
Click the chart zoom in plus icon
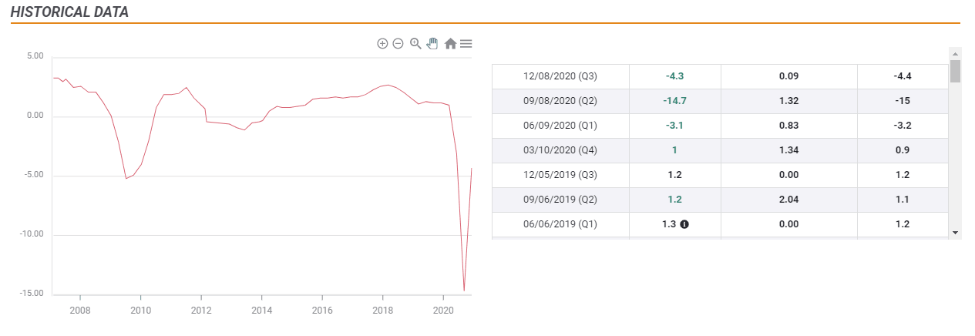[x=382, y=44]
